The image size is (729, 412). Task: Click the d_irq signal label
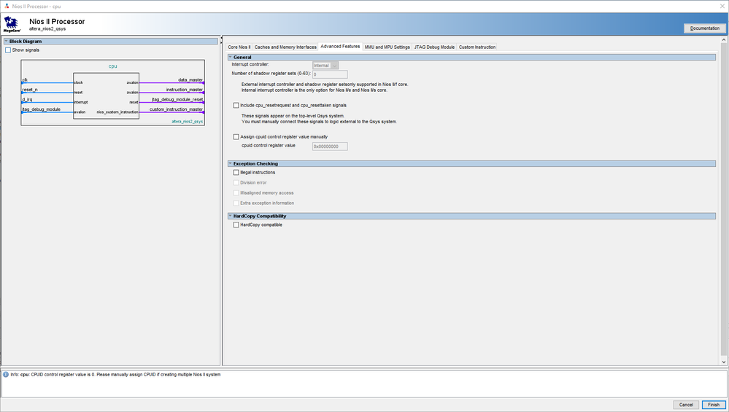pos(27,99)
